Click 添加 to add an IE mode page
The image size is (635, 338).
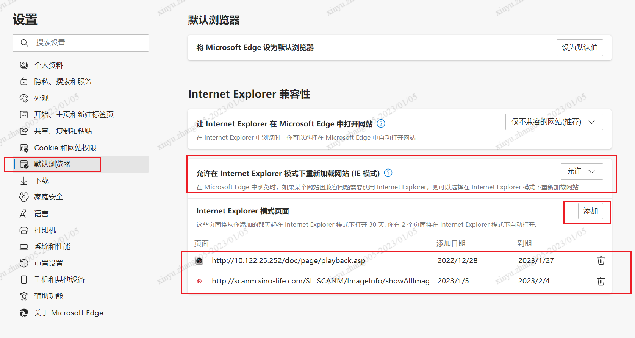(590, 211)
